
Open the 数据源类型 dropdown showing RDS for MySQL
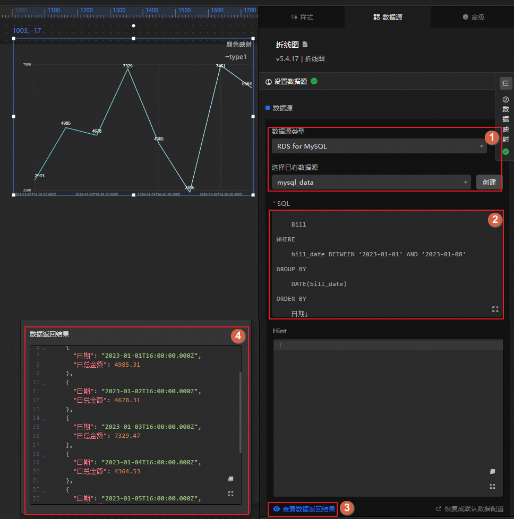click(379, 146)
